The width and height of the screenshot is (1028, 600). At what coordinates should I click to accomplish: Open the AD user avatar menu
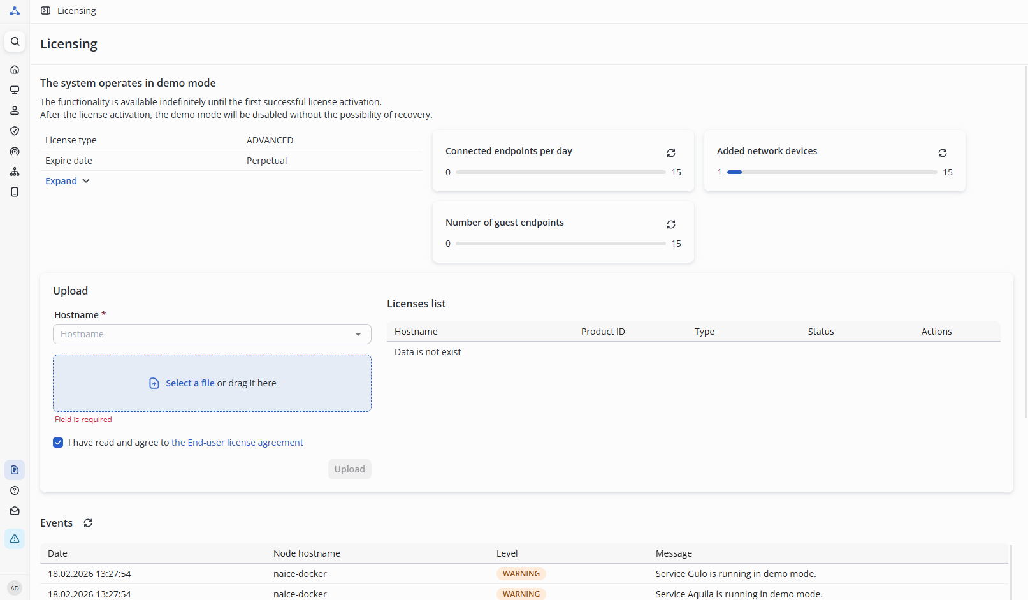click(x=15, y=588)
